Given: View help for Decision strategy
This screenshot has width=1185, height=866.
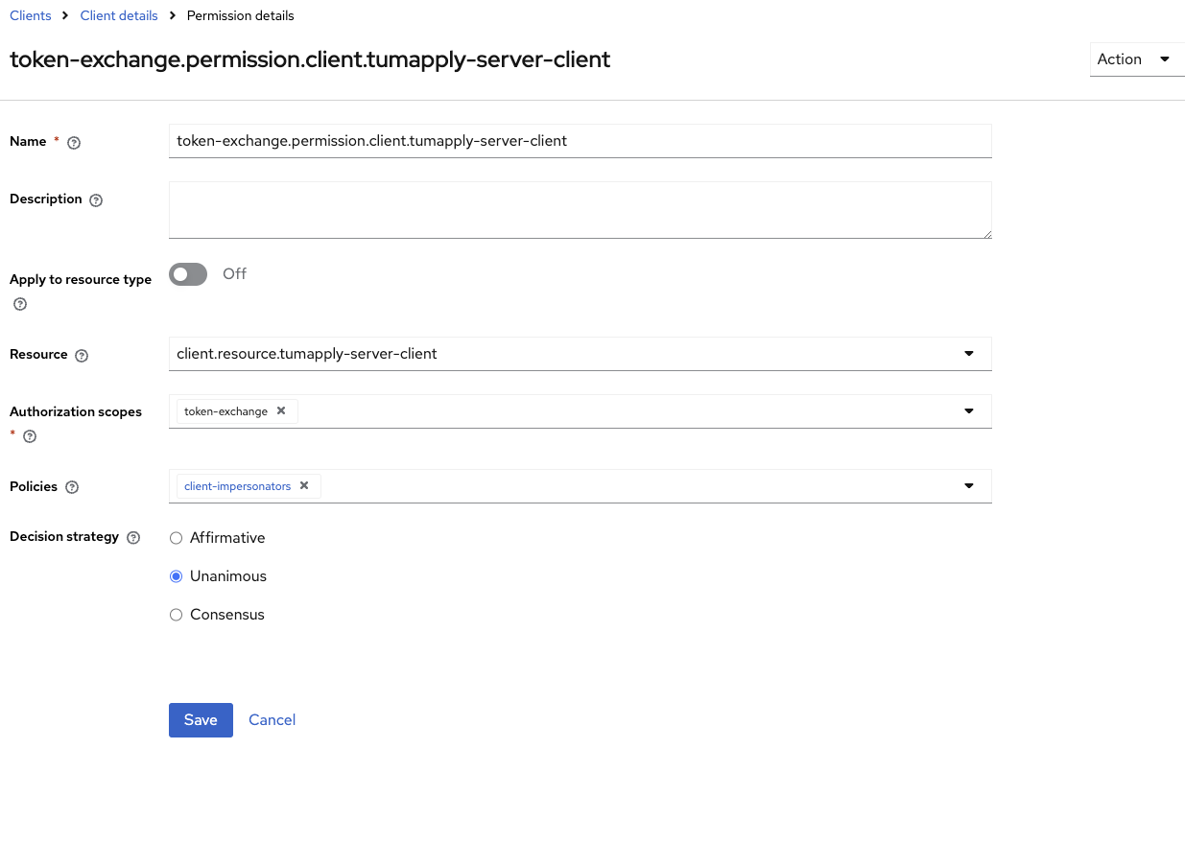Looking at the screenshot, I should coord(132,537).
